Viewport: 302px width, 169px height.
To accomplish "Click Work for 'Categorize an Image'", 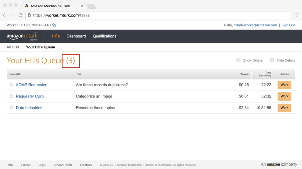I will 284,96.
